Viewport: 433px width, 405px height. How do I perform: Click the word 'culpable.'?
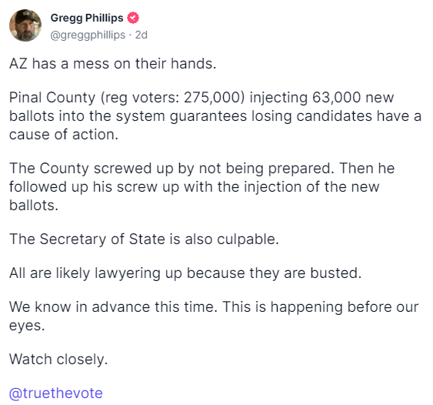tap(248, 239)
